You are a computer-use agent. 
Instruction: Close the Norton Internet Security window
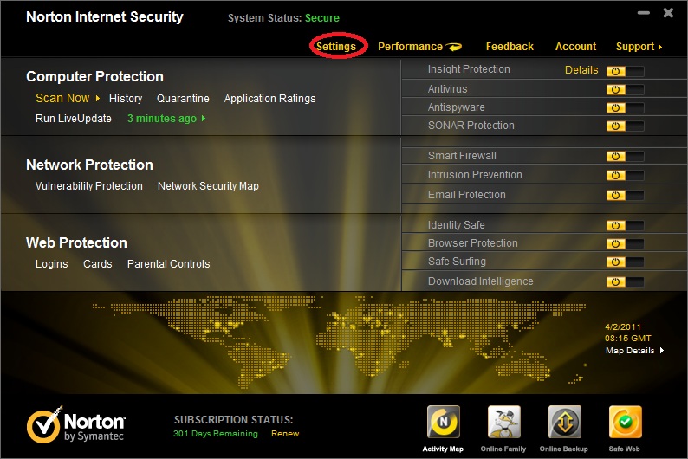pyautogui.click(x=668, y=13)
